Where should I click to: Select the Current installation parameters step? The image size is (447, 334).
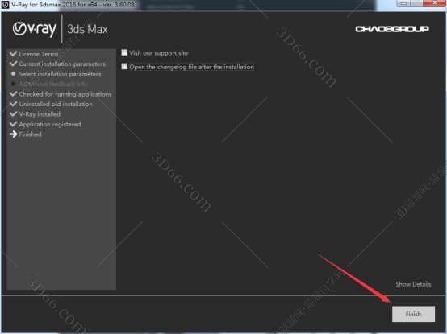(62, 64)
